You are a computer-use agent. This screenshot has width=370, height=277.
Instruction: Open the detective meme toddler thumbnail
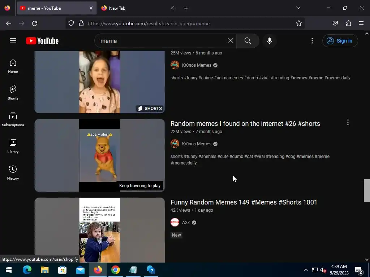pyautogui.click(x=100, y=230)
